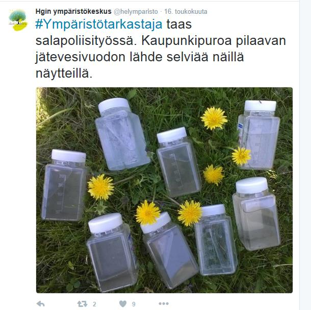Reply to the tweet with the arrow icon
This screenshot has height=310, width=311.
point(41,304)
